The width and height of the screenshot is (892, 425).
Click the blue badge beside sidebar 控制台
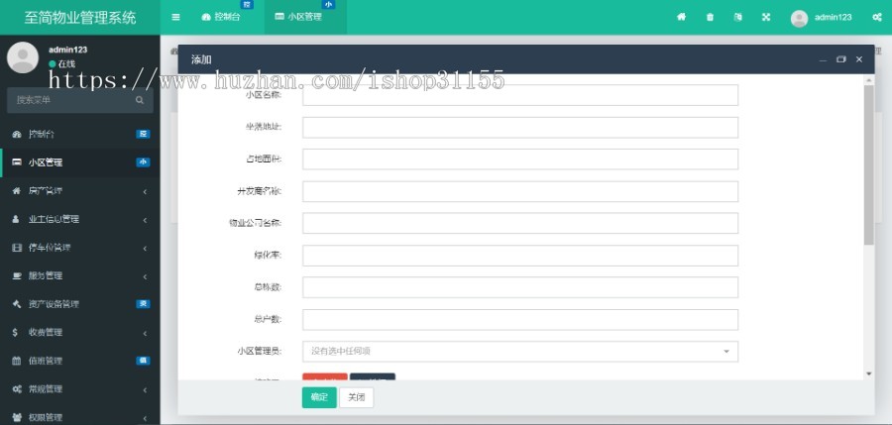(143, 135)
